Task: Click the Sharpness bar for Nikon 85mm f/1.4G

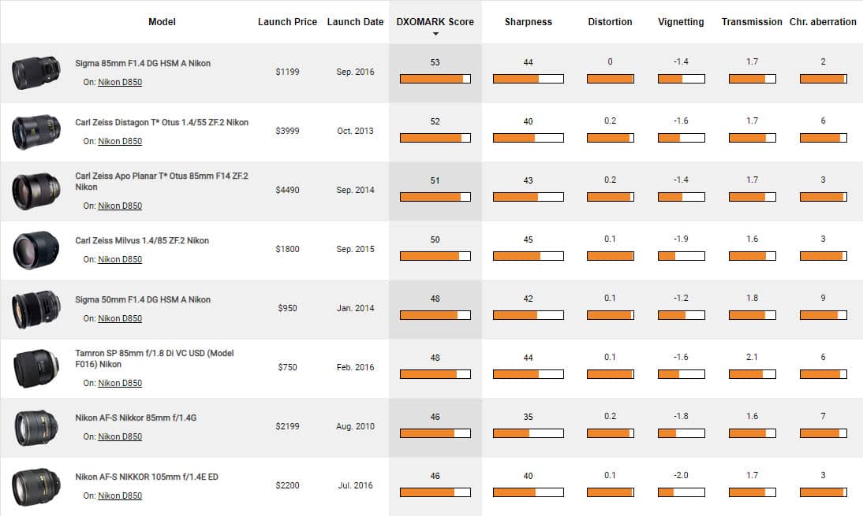Action: tap(528, 432)
